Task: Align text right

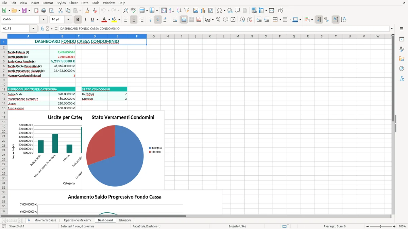Action: pos(141,20)
